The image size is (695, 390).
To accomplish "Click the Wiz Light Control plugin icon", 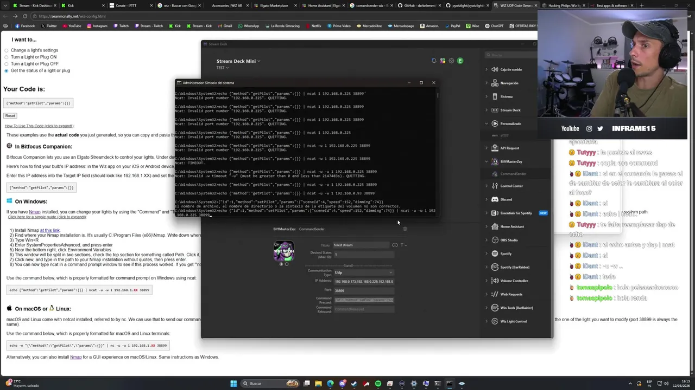I will (x=495, y=321).
